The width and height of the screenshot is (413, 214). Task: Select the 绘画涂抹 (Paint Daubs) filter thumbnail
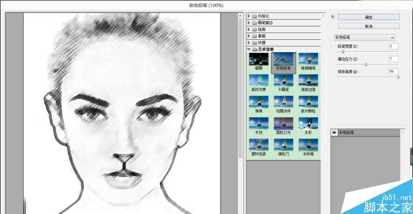pos(283,102)
